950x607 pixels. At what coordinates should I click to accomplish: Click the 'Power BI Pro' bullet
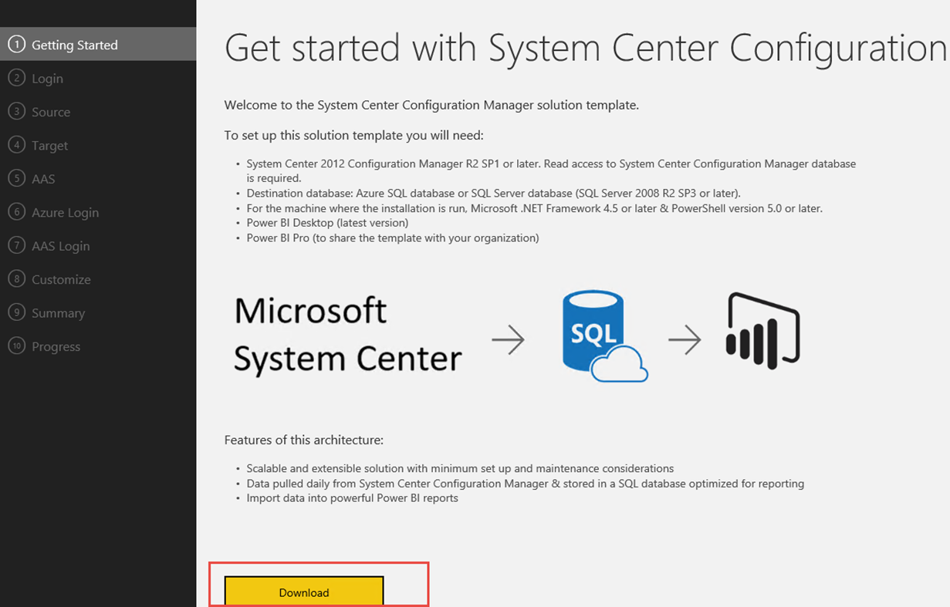coord(392,238)
